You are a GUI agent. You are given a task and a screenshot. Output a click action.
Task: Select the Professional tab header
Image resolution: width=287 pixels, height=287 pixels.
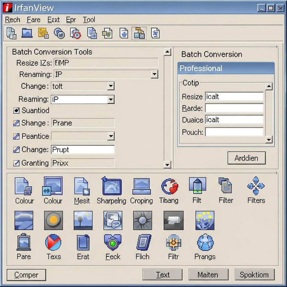coord(226,68)
